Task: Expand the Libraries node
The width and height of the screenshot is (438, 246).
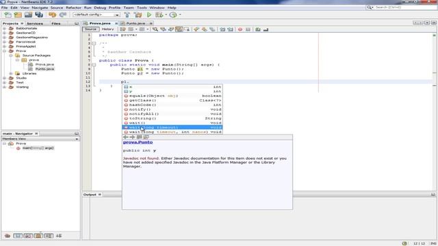Action: point(11,73)
